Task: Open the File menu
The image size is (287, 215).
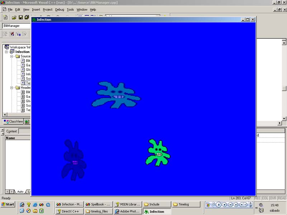Action: [10, 10]
